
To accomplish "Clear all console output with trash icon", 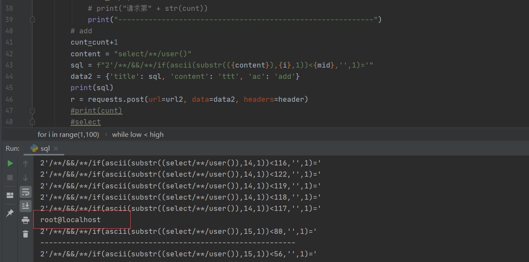I will pos(26,234).
